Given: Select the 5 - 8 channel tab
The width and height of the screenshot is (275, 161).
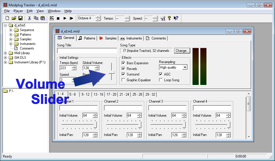Looking at the screenshot, I should [73, 94].
